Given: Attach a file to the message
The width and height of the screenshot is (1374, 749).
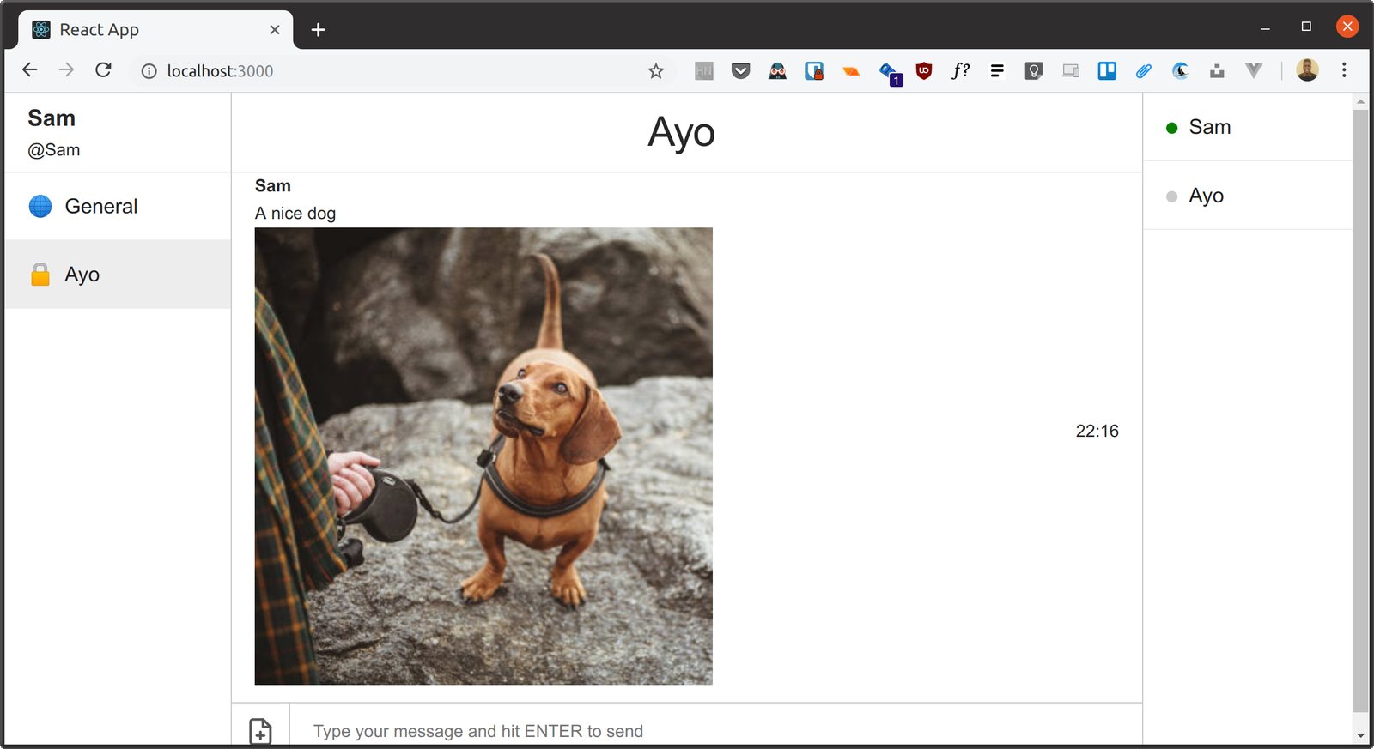Looking at the screenshot, I should [260, 731].
